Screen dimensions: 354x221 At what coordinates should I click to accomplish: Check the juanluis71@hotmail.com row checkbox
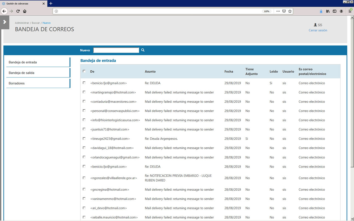(84, 129)
